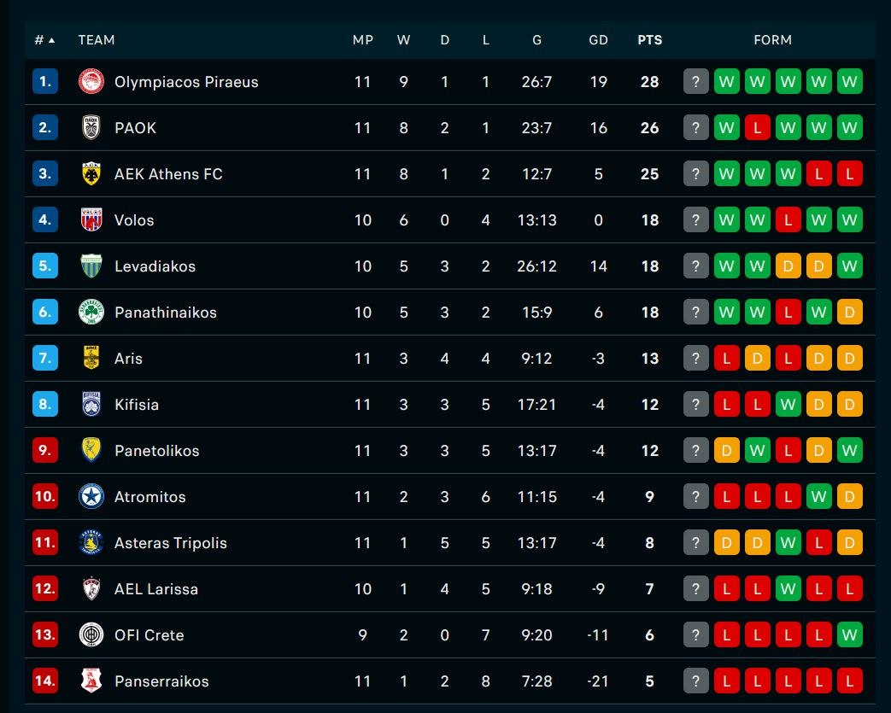This screenshot has height=713, width=891.
Task: Click the Volos team badge
Action: click(91, 220)
